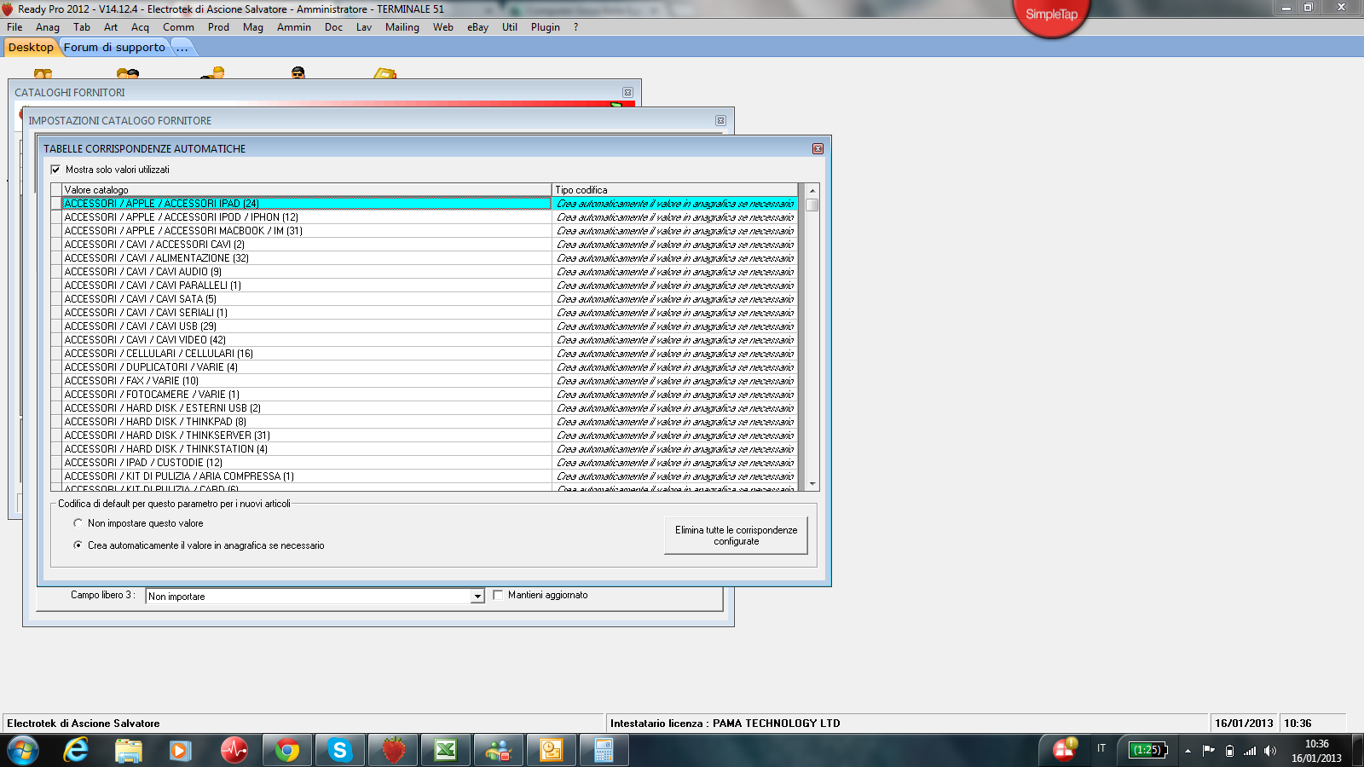Select row 'ACCESSORI / CAVI / CAVI USB (29)'

click(307, 326)
